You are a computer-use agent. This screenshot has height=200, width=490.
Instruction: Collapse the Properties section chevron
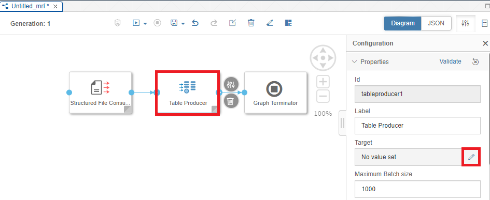(x=354, y=61)
